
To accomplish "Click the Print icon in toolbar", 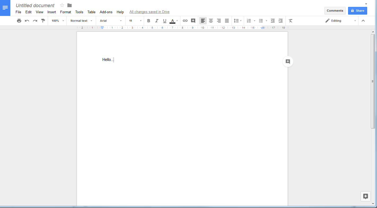I will tap(19, 21).
